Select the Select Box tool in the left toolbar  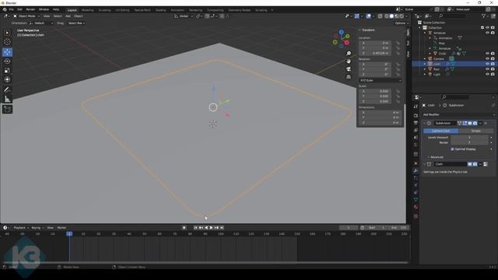pos(7,33)
